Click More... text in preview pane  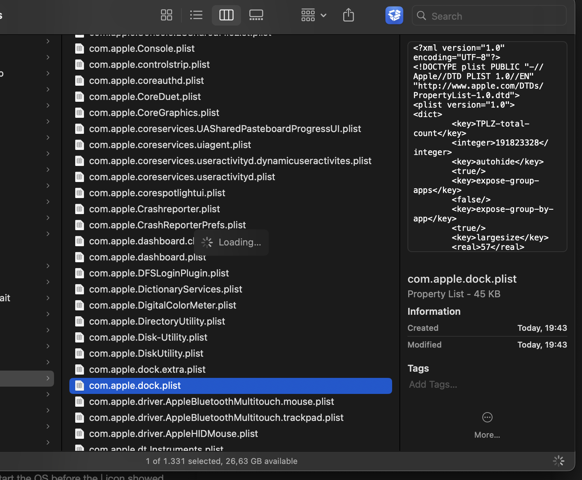487,435
